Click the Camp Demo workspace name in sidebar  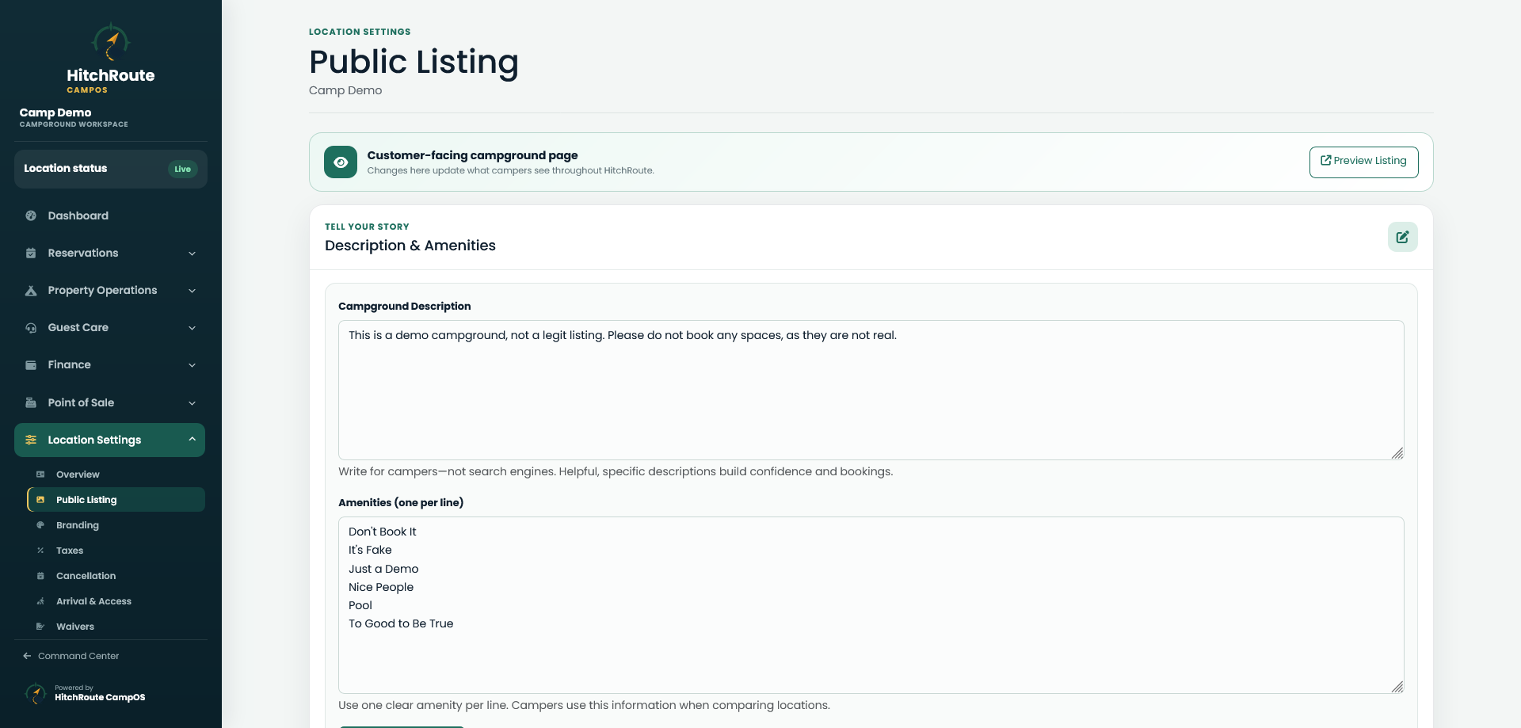point(55,112)
